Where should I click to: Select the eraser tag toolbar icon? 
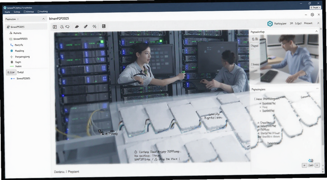(x=77, y=27)
